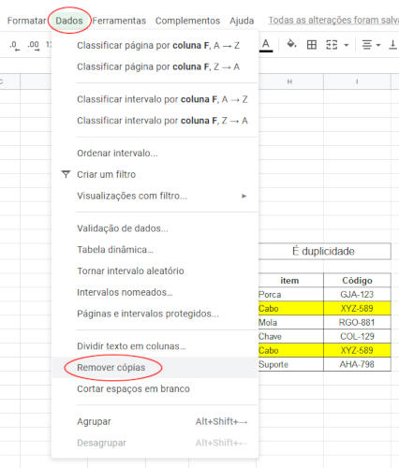The image size is (399, 468).
Task: Select the 'Suporte' cell
Action: (x=290, y=364)
